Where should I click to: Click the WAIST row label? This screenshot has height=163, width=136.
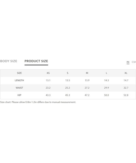19,88
